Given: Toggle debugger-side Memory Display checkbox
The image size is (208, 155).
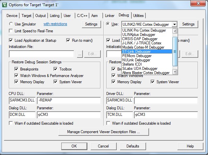Looking at the screenshot, I should 113,82.
